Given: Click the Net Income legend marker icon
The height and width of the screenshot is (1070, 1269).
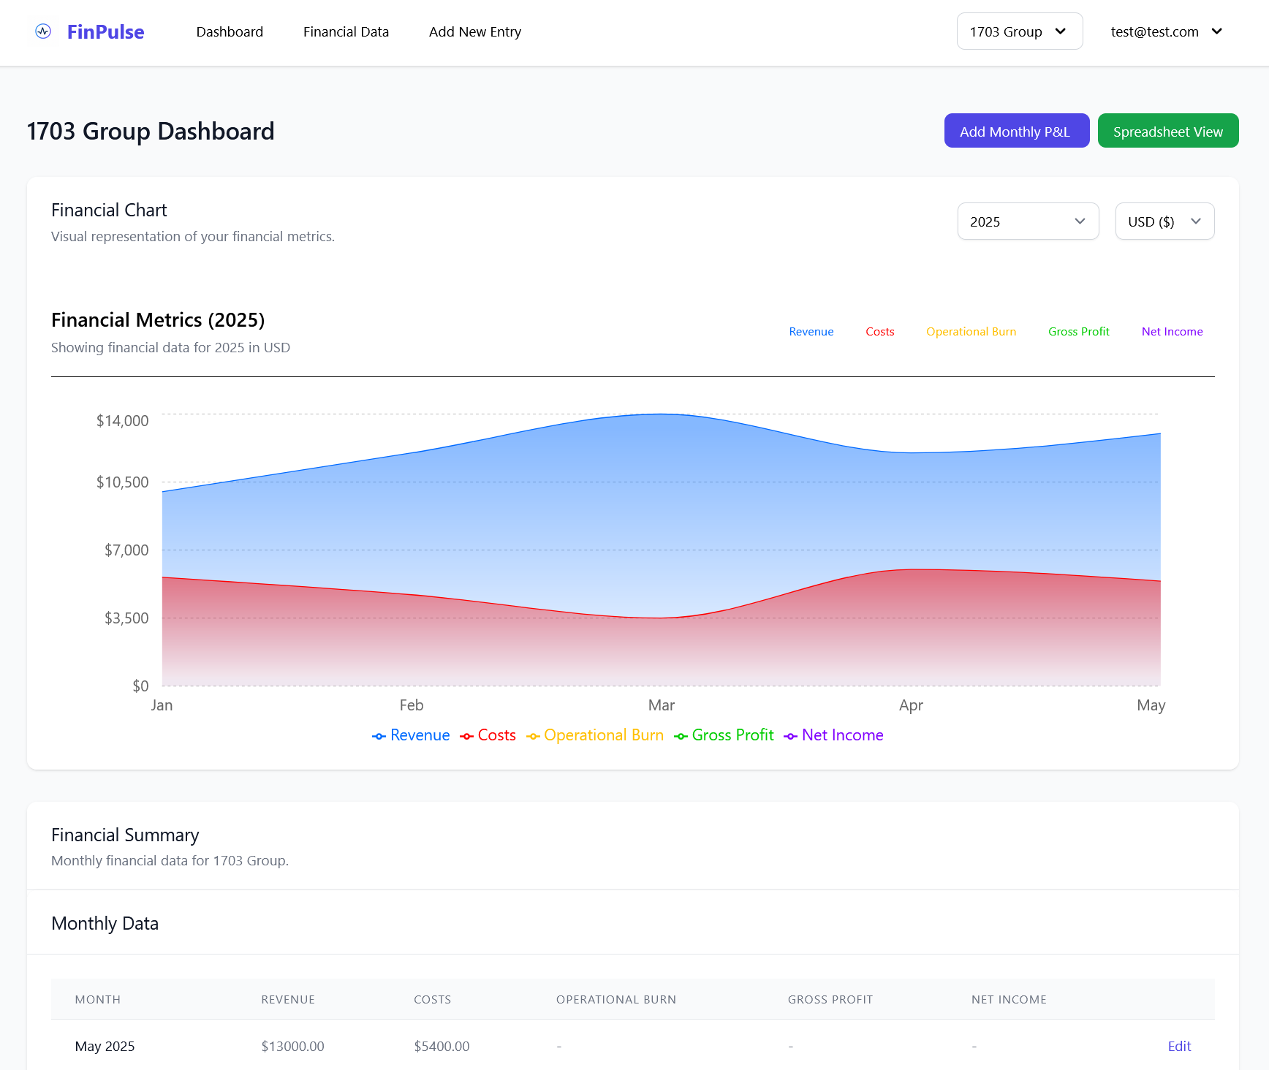Looking at the screenshot, I should point(790,736).
